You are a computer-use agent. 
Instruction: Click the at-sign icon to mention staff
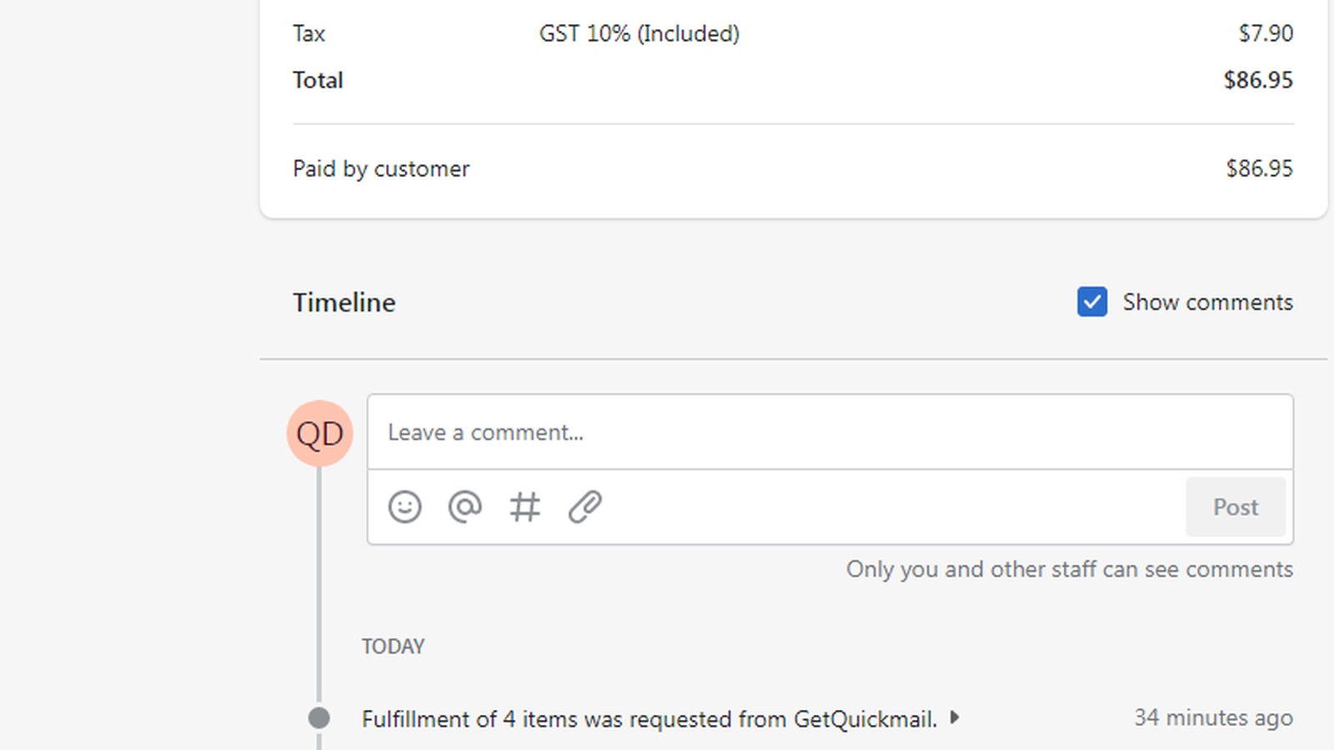[465, 507]
